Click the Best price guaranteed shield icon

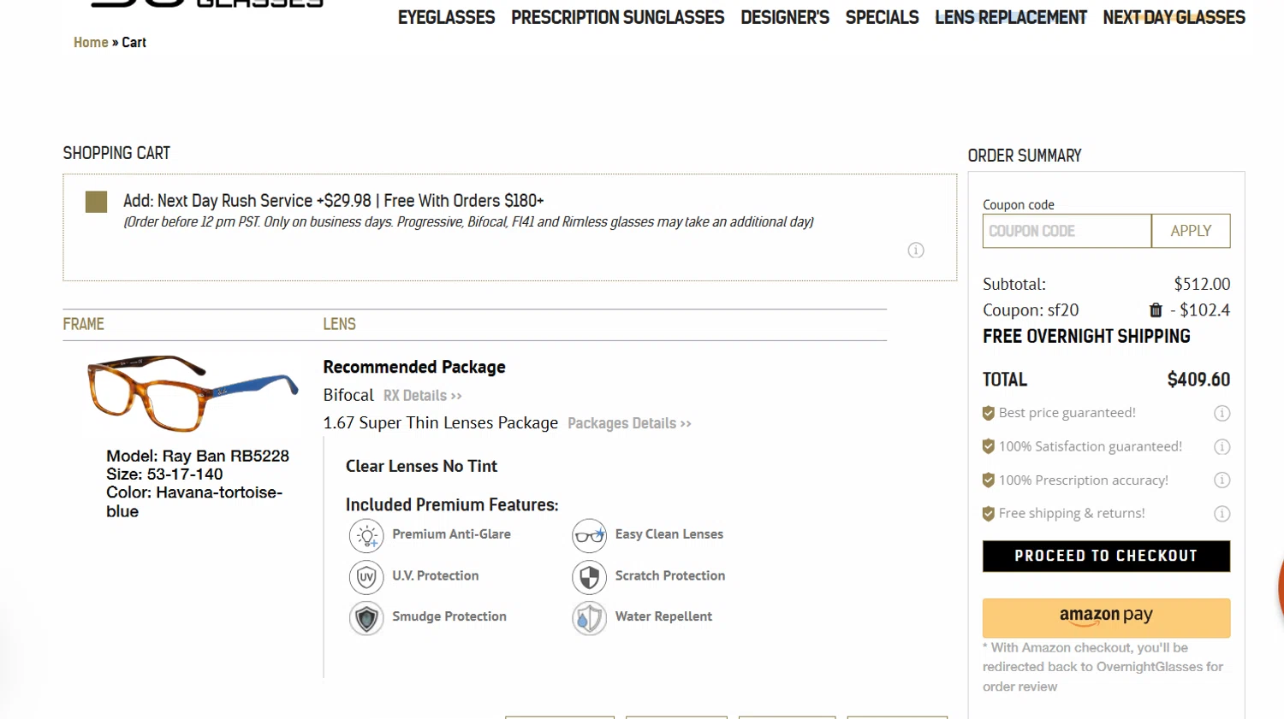point(989,413)
